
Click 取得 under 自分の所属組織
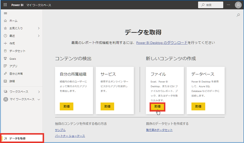point(67,106)
